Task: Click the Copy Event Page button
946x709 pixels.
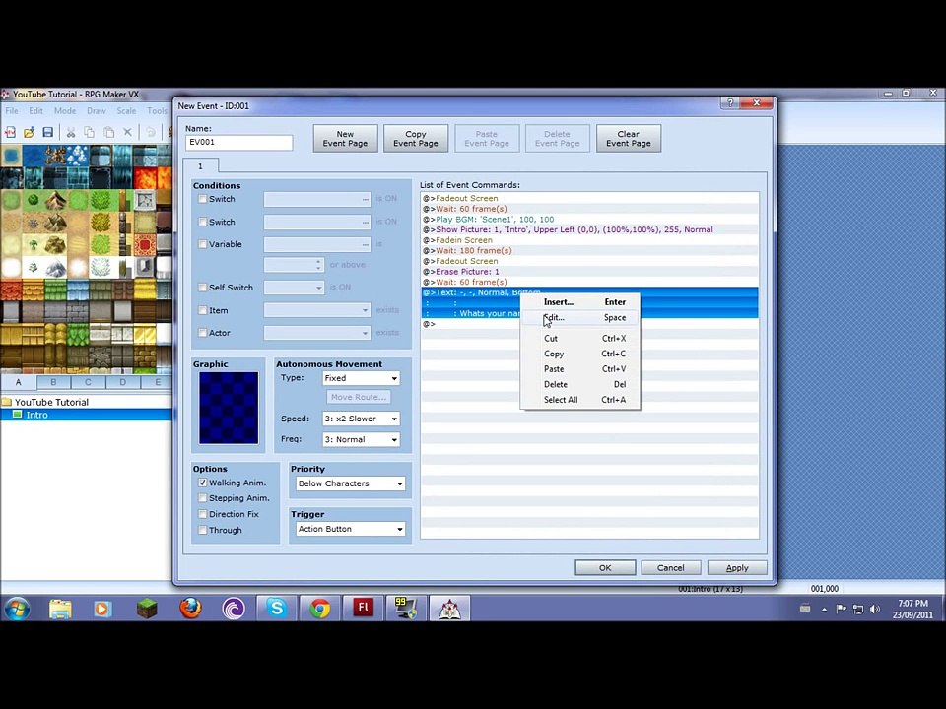Action: (x=416, y=139)
